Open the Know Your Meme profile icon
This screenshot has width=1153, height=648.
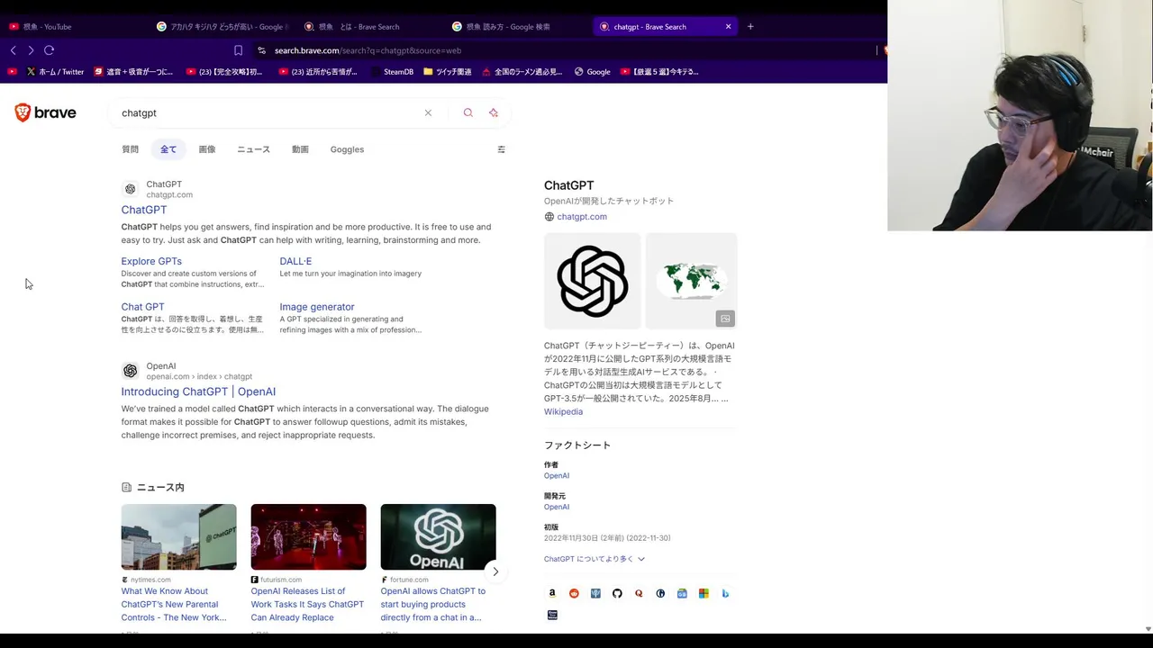click(552, 615)
